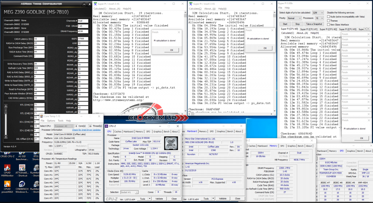Click the CAS# Latency (tCL) value field

pos(39,39)
